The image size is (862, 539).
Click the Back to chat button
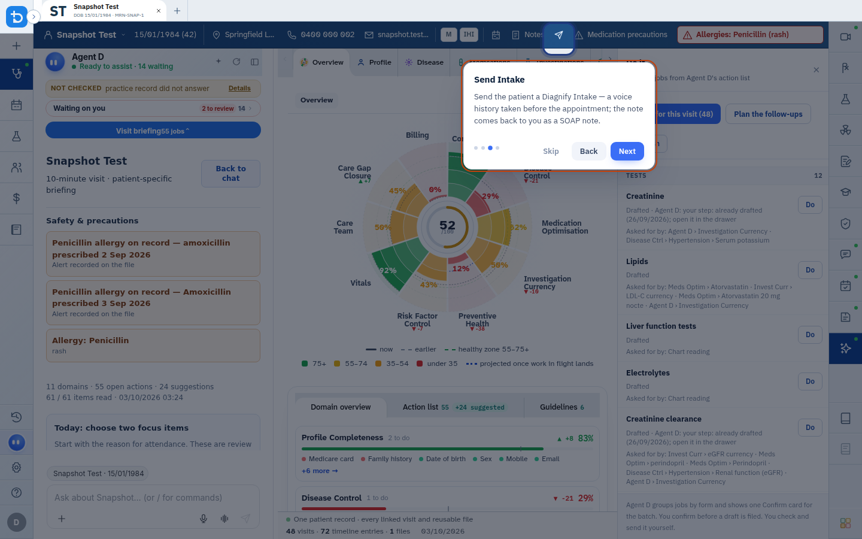point(230,174)
